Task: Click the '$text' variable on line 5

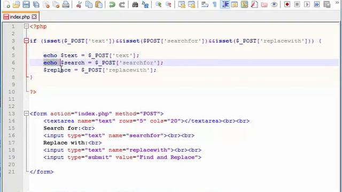Action: pyautogui.click(x=69, y=55)
